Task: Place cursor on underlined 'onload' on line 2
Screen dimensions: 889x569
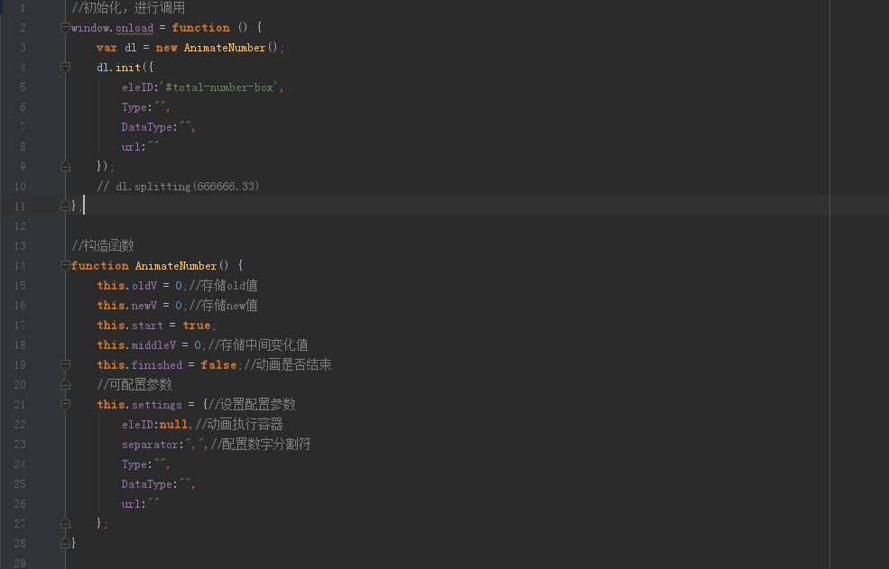Action: pyautogui.click(x=134, y=28)
